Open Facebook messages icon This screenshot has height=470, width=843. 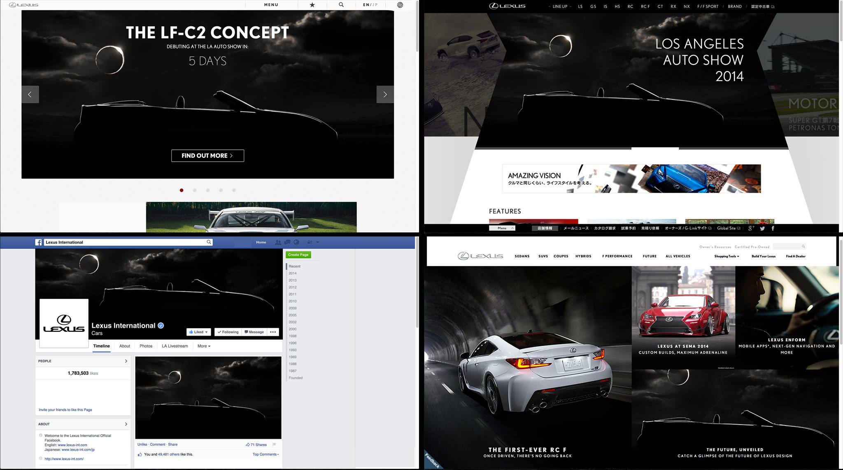pos(287,242)
